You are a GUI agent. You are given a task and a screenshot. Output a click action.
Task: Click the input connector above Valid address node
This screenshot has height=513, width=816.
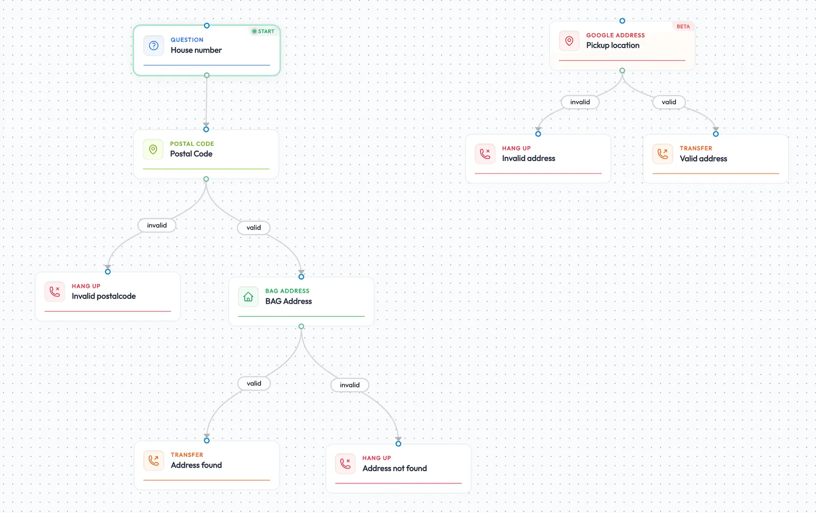[716, 134]
